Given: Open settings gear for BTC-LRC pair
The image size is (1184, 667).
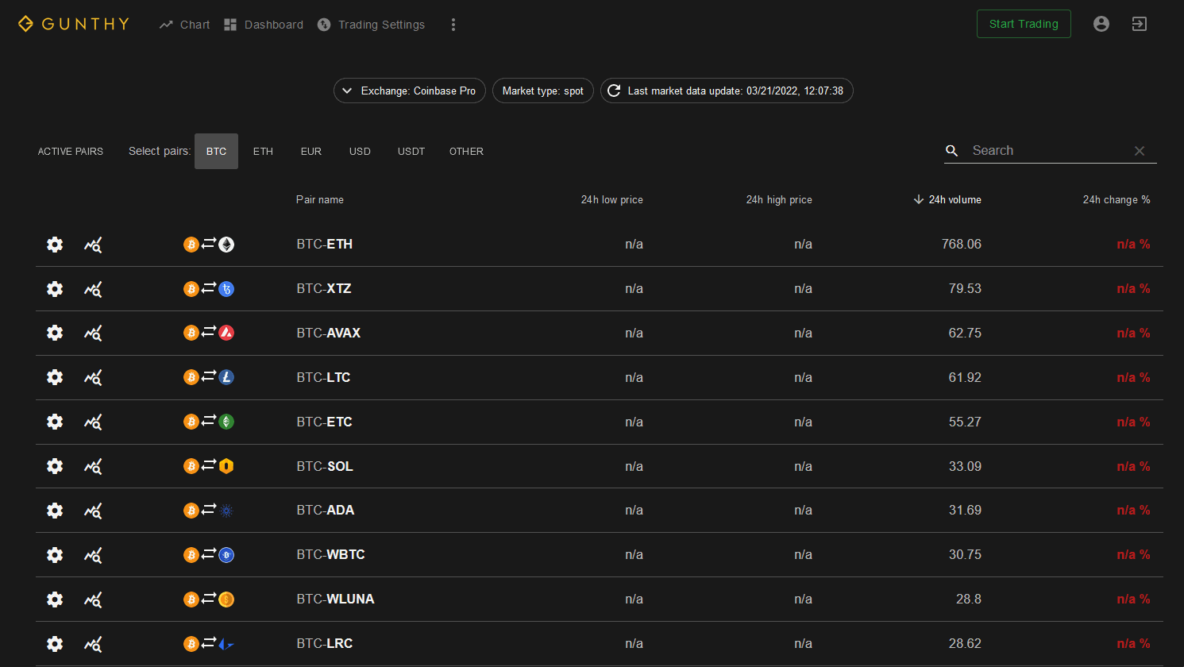Looking at the screenshot, I should [55, 644].
